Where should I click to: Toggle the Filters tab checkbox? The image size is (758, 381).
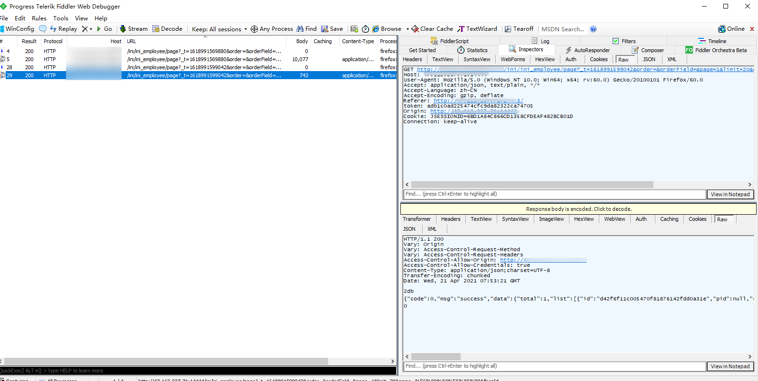[x=616, y=41]
